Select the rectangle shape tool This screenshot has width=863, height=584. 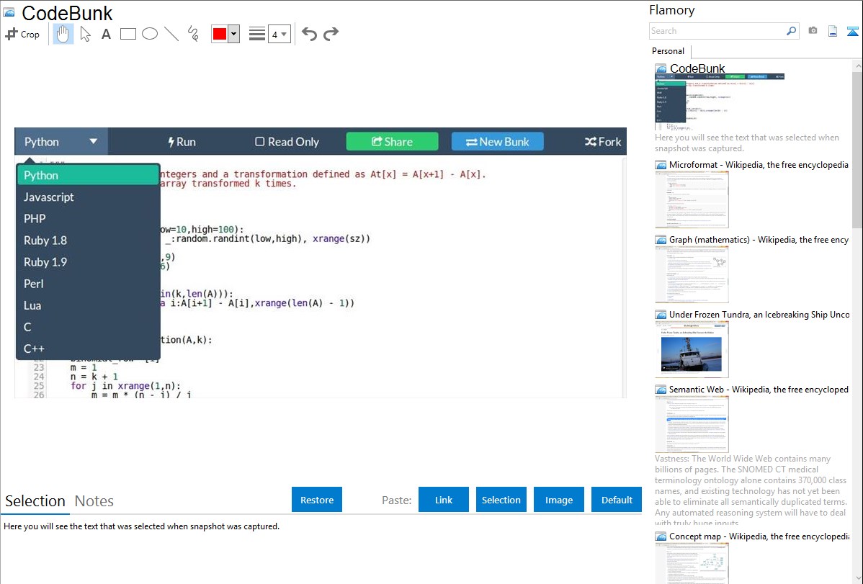[128, 34]
